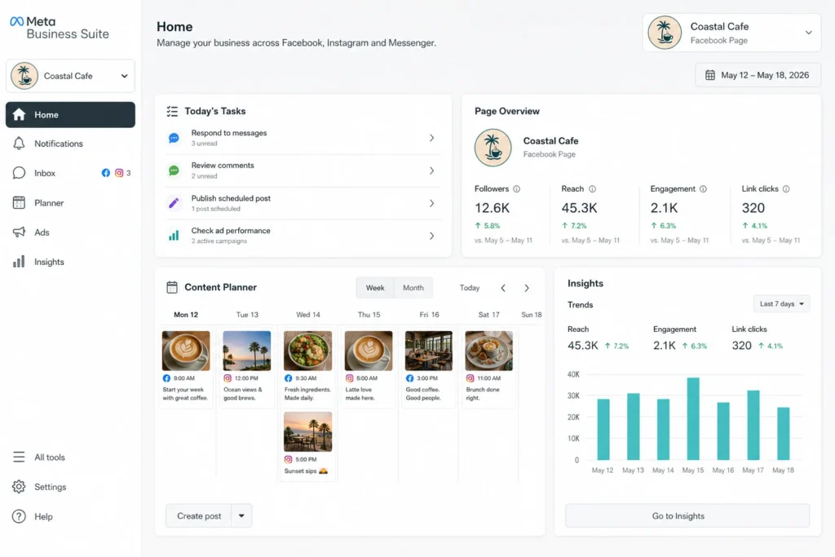Viewport: 835px width, 557px height.
Task: Open the Inbox speech bubble icon
Action: click(20, 173)
